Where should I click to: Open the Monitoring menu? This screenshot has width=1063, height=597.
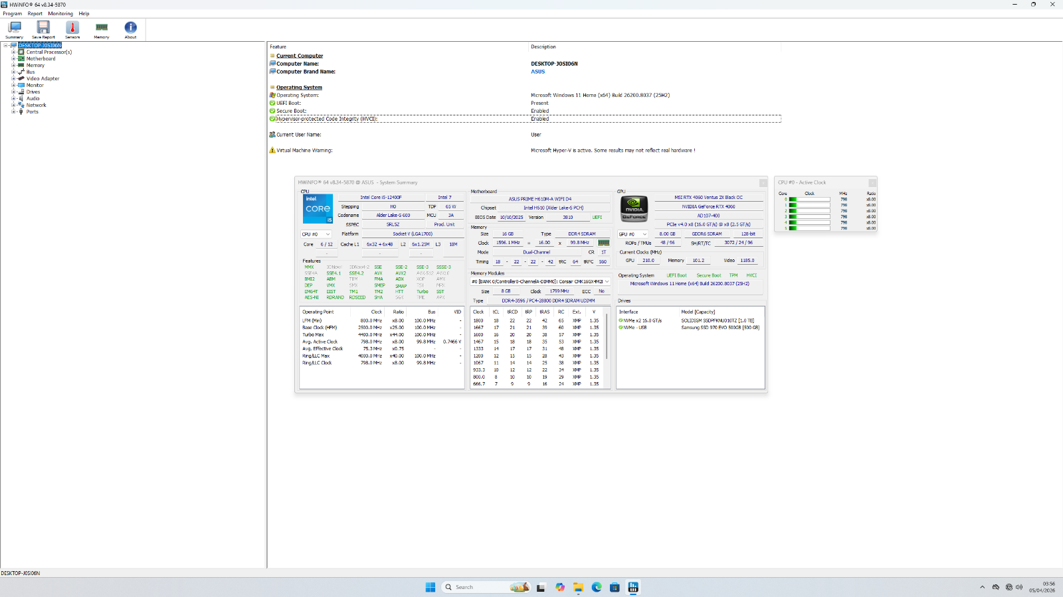[60, 13]
